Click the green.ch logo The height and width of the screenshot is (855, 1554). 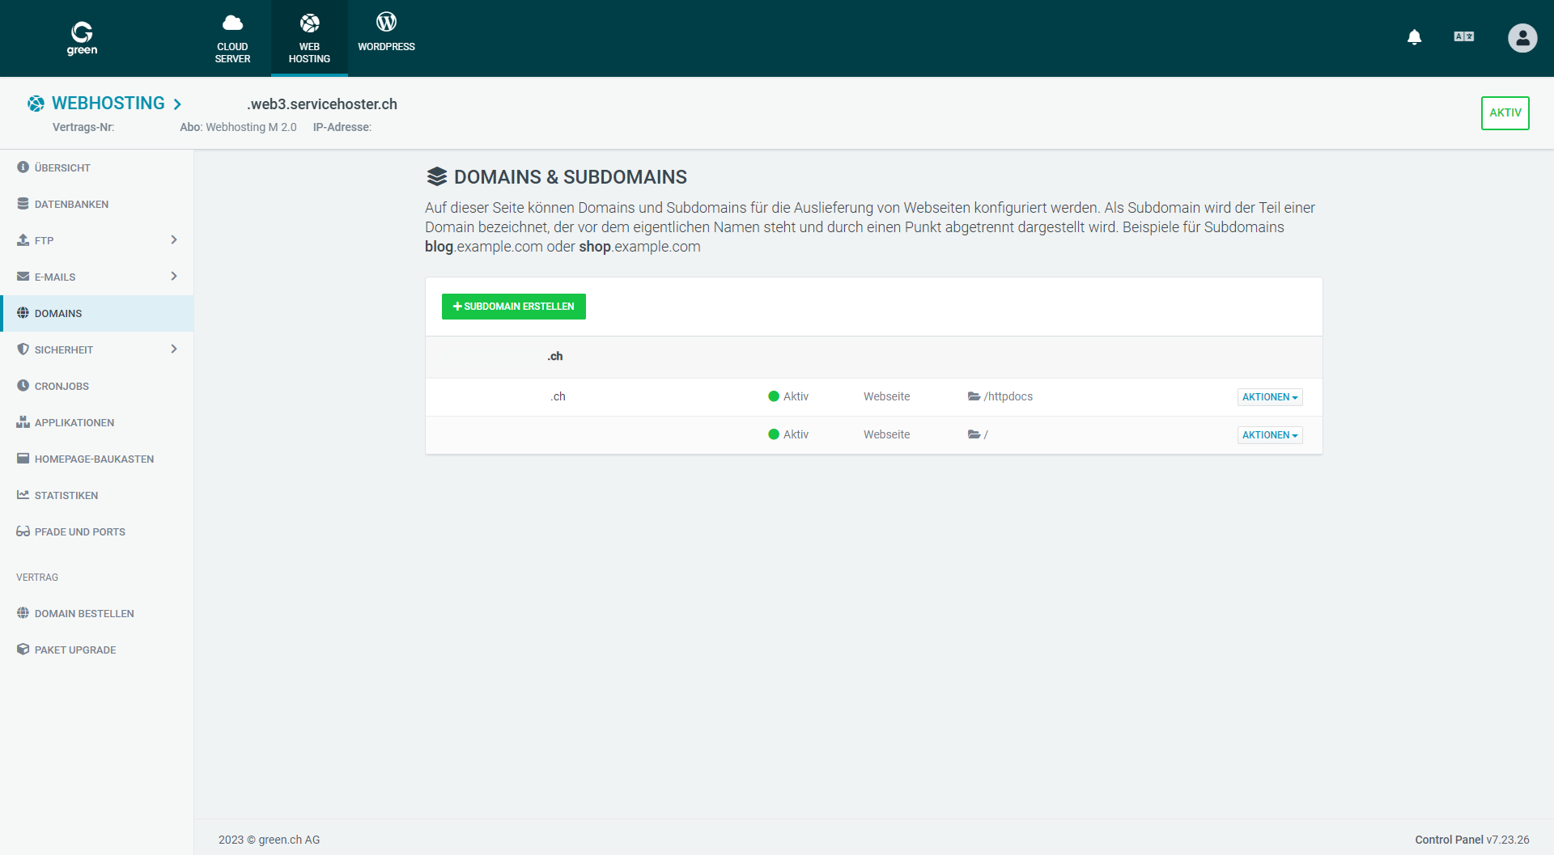point(83,38)
